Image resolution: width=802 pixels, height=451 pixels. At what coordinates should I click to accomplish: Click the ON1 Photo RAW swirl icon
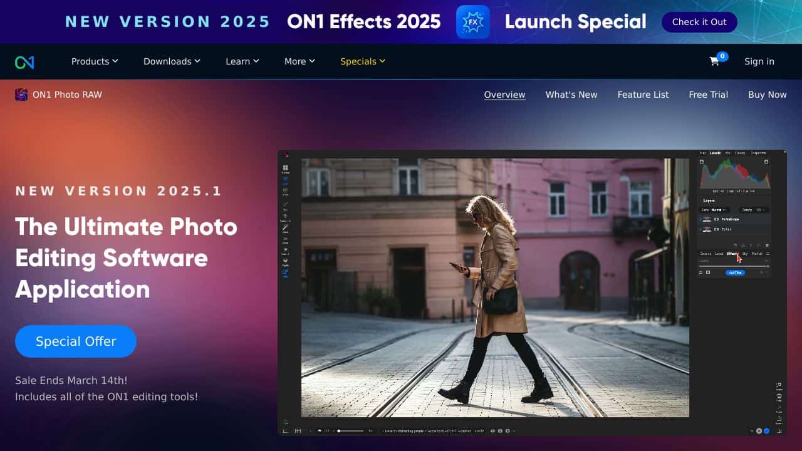point(21,95)
